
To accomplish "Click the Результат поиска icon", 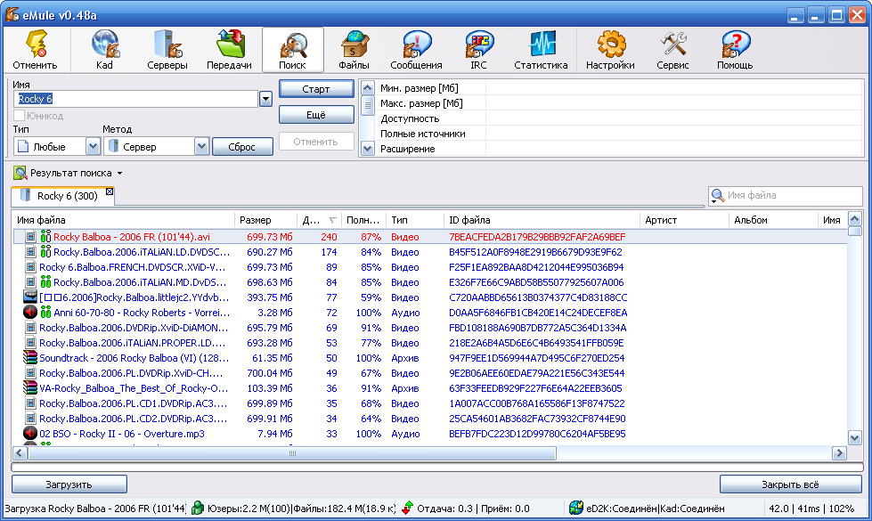I will coord(20,173).
